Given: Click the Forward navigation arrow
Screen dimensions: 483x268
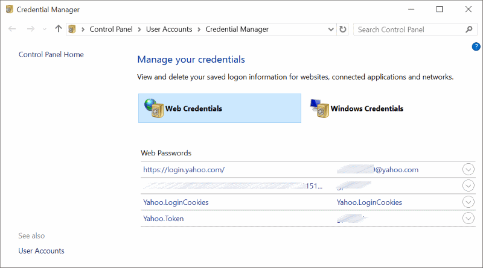Looking at the screenshot, I should coord(31,29).
